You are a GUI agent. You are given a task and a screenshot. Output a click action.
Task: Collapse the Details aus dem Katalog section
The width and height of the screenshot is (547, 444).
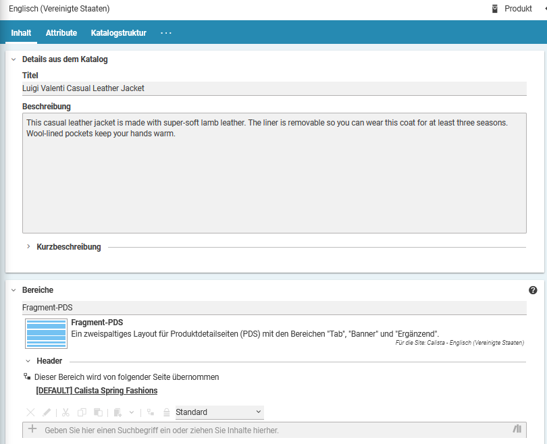click(x=14, y=59)
